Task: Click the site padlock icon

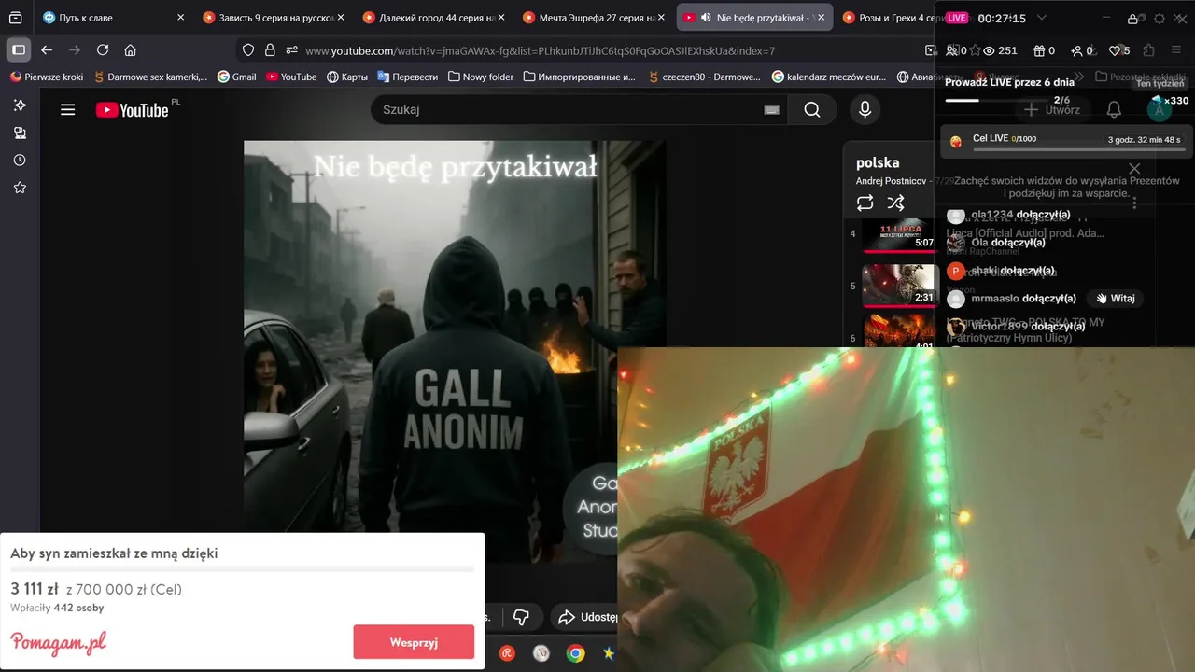Action: [270, 50]
